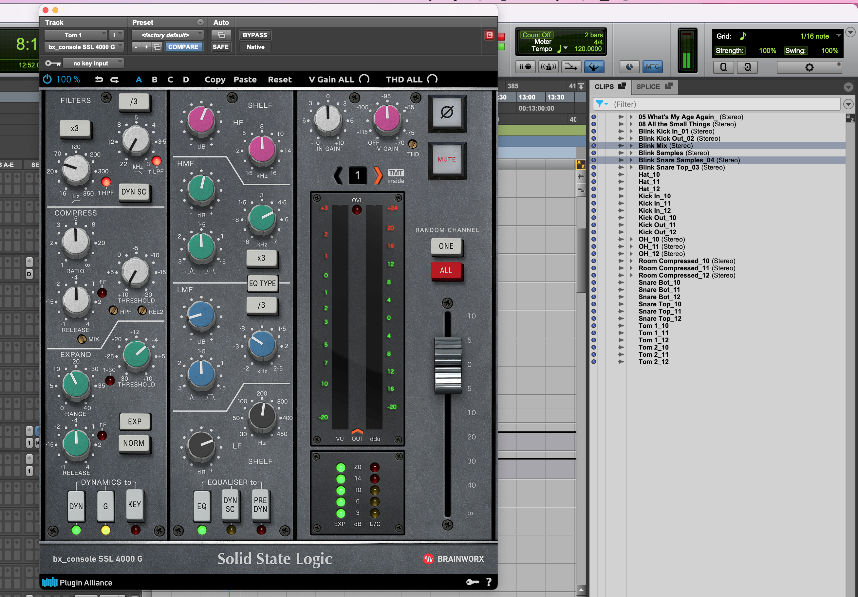The image size is (858, 597).
Task: Select next TMT channel with orange arrow
Action: tap(378, 175)
